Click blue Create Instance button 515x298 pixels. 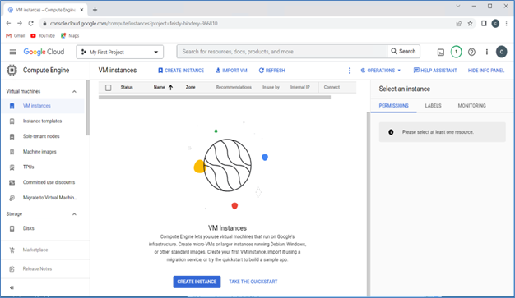tap(197, 282)
